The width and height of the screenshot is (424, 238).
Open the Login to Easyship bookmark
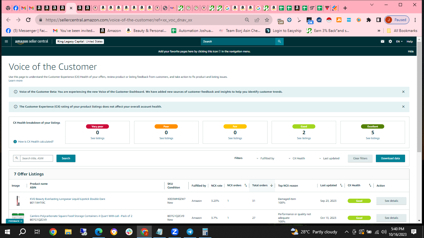click(x=283, y=31)
